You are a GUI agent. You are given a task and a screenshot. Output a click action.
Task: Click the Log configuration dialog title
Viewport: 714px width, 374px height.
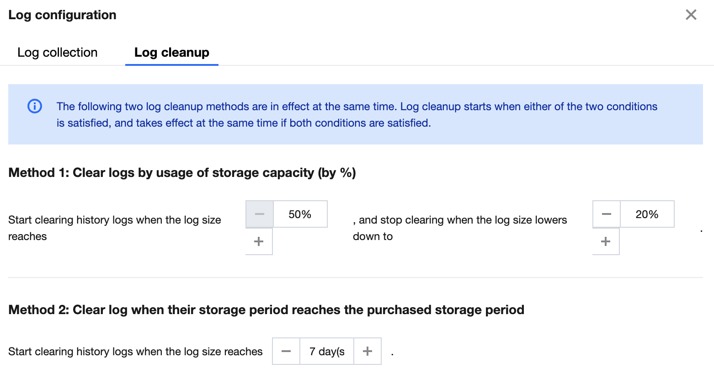click(63, 15)
